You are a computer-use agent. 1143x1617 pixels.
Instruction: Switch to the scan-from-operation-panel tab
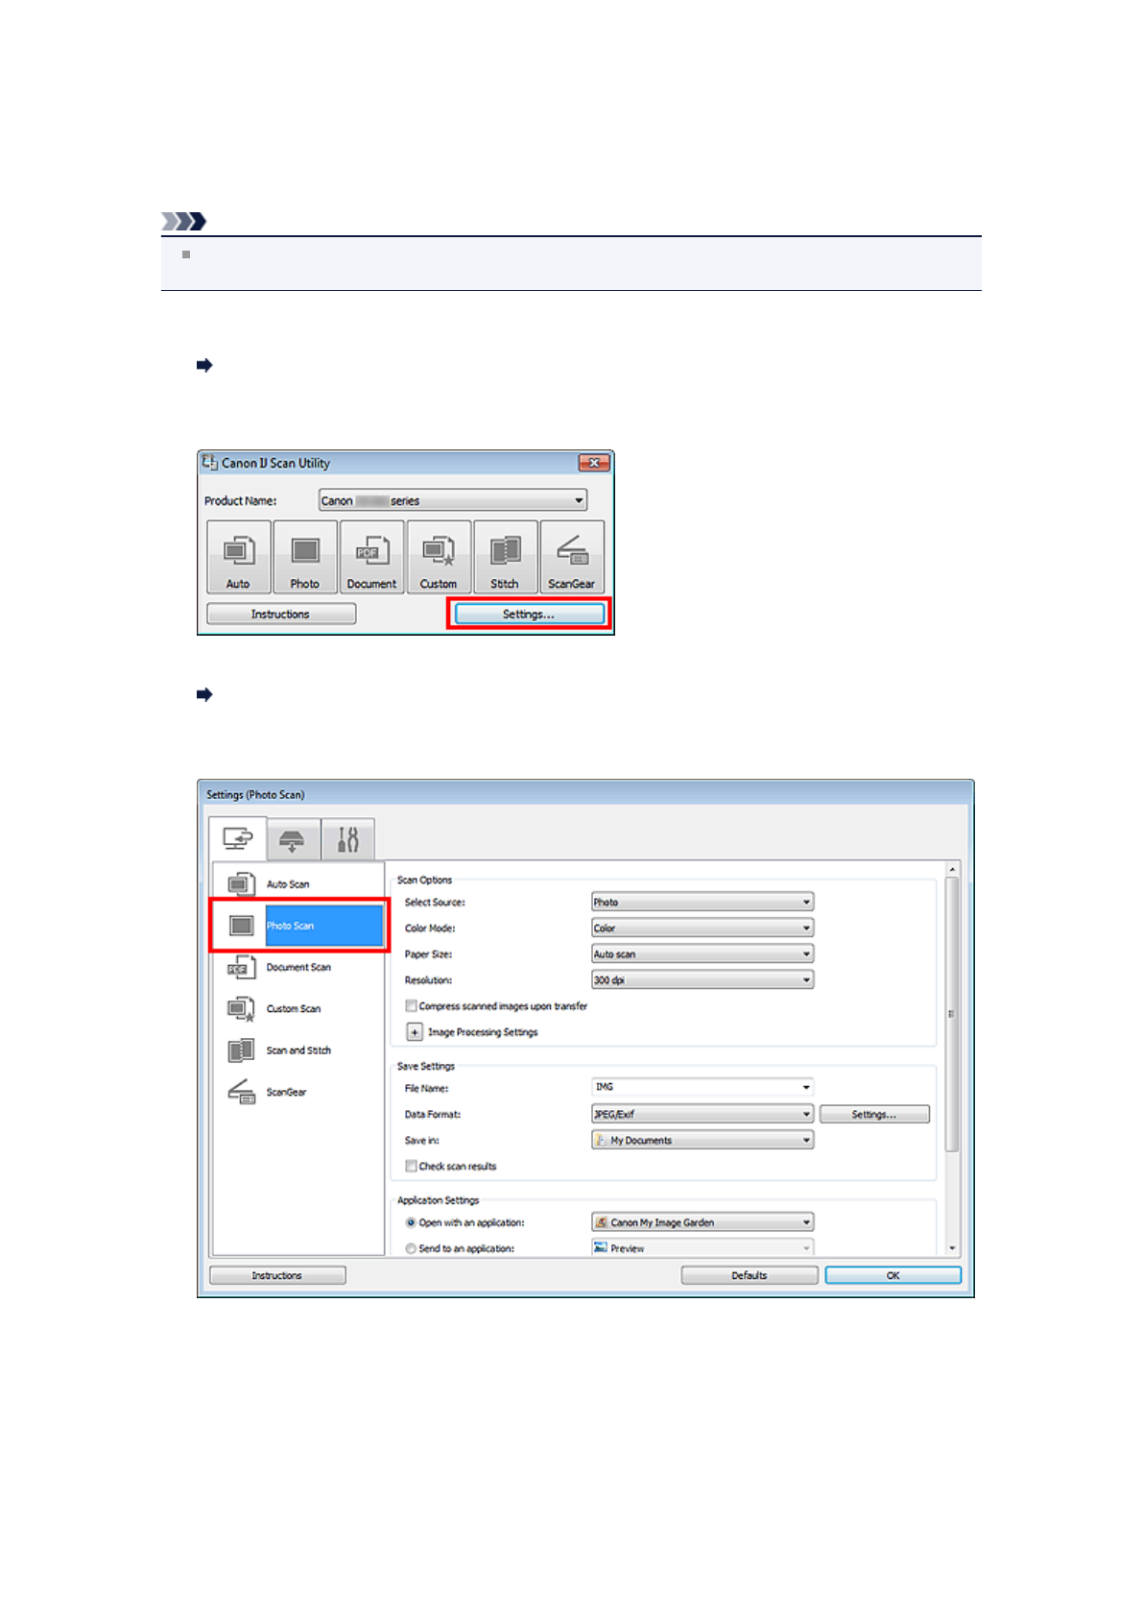(x=293, y=840)
